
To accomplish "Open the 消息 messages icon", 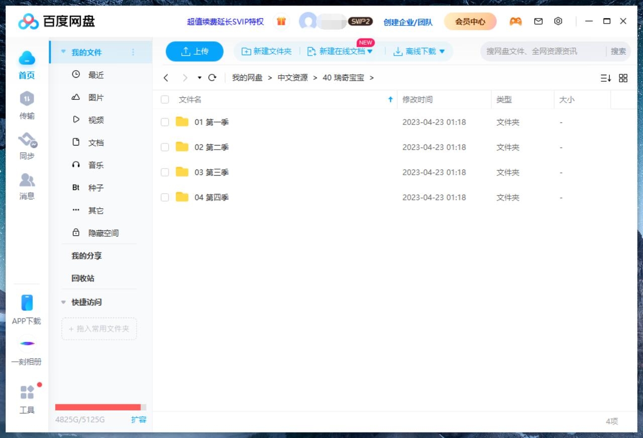I will tap(27, 186).
